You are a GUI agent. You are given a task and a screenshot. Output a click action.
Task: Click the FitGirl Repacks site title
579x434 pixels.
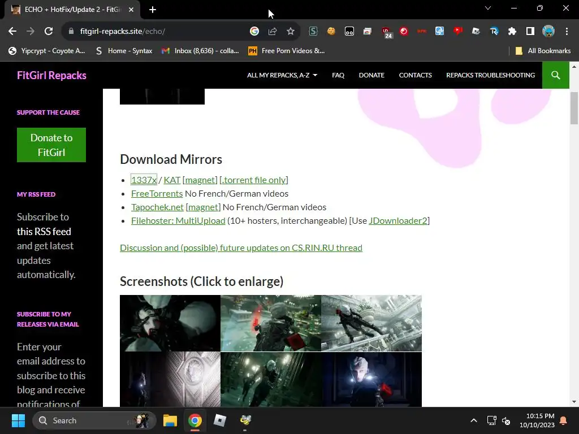pyautogui.click(x=51, y=75)
